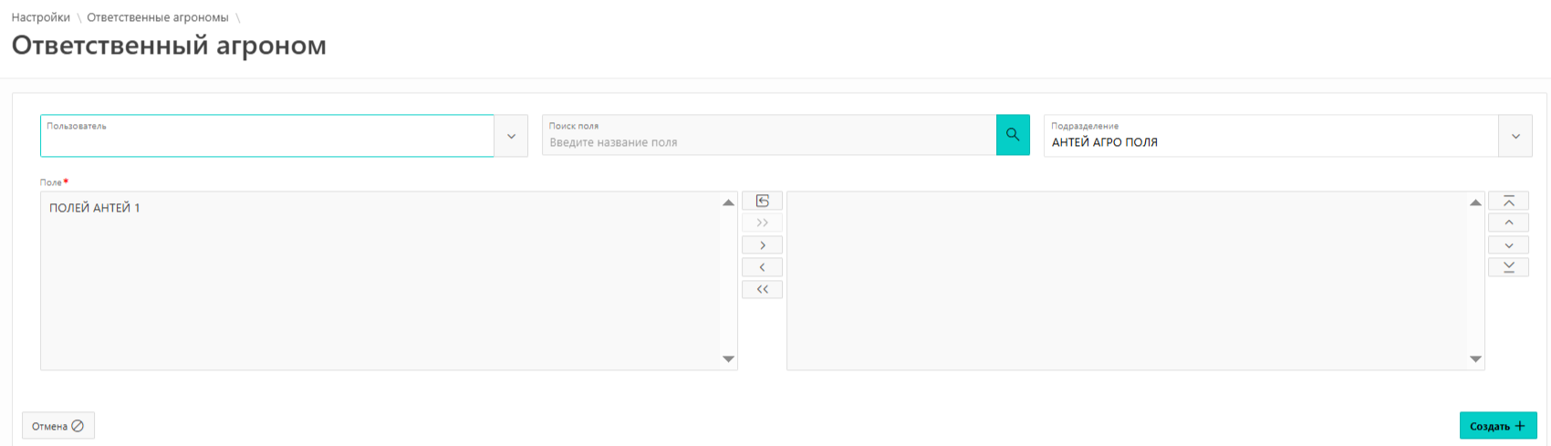The width and height of the screenshot is (1551, 446).
Task: Open the Подразделение dropdown arrow
Action: [1515, 136]
